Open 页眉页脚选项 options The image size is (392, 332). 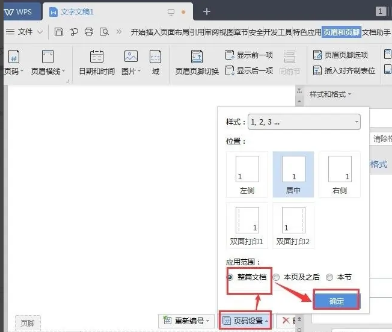point(340,55)
